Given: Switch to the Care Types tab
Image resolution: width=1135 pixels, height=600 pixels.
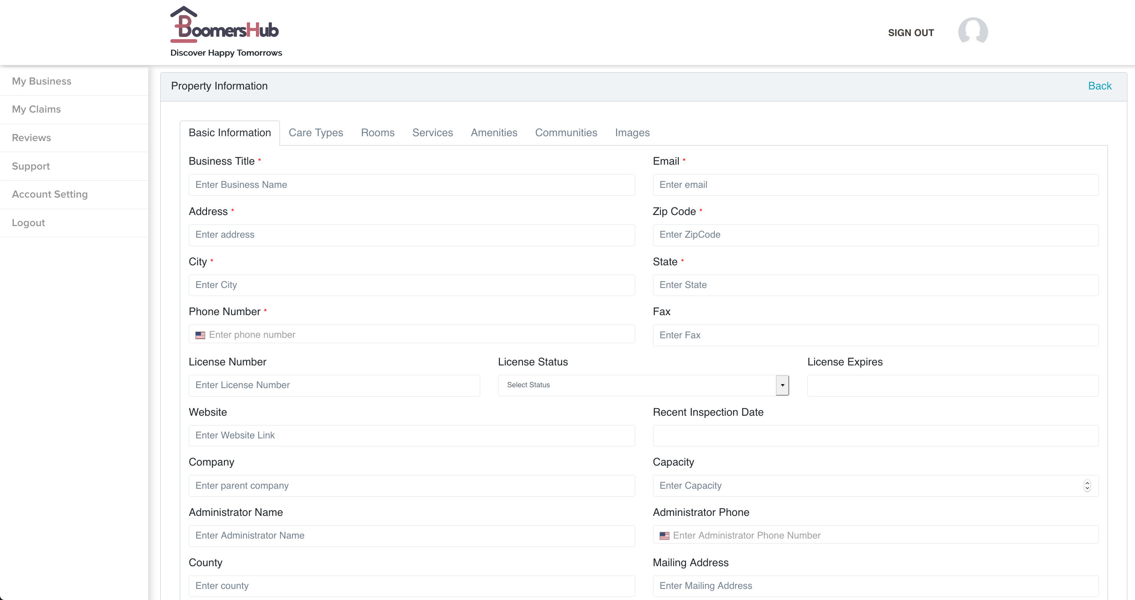Looking at the screenshot, I should [x=316, y=133].
